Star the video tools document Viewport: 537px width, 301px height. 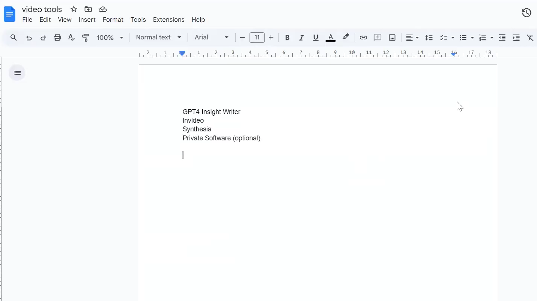(74, 9)
